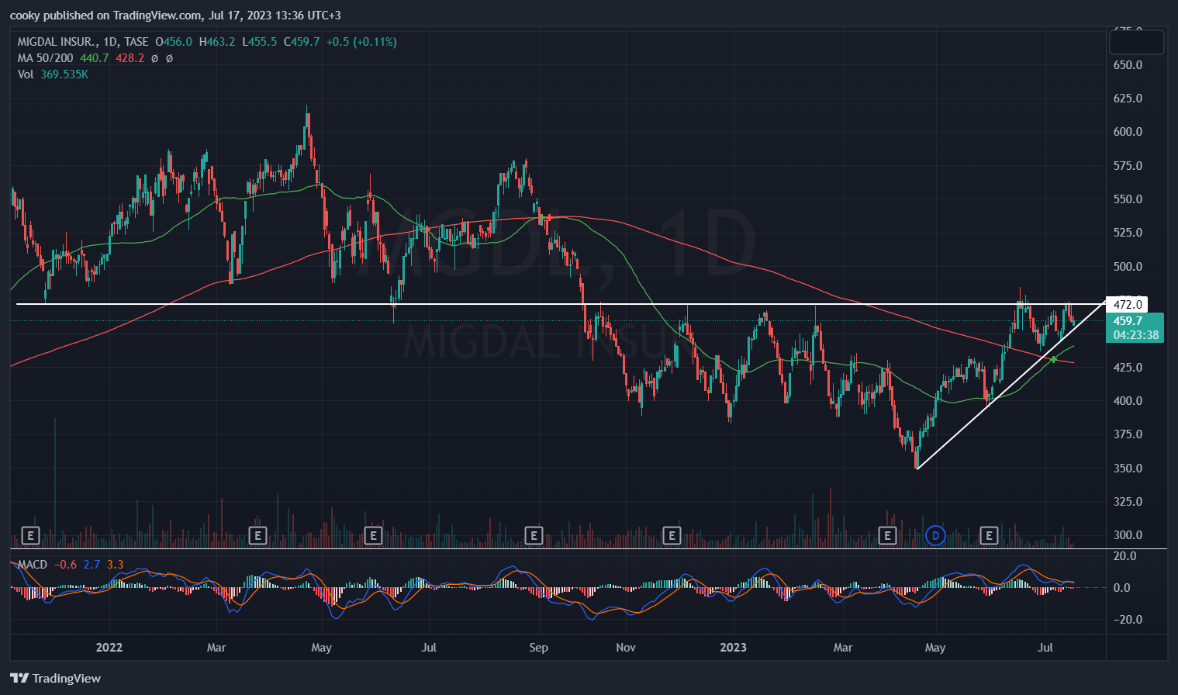Click the 650.0 price axis label
Image resolution: width=1178 pixels, height=695 pixels.
coord(1128,65)
